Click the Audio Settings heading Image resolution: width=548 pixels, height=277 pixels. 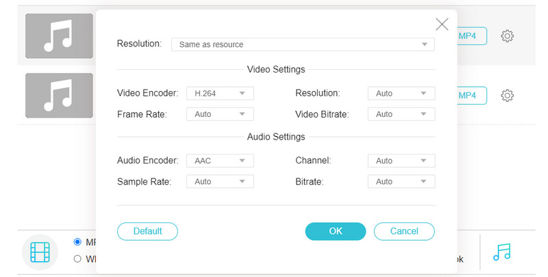point(276,137)
